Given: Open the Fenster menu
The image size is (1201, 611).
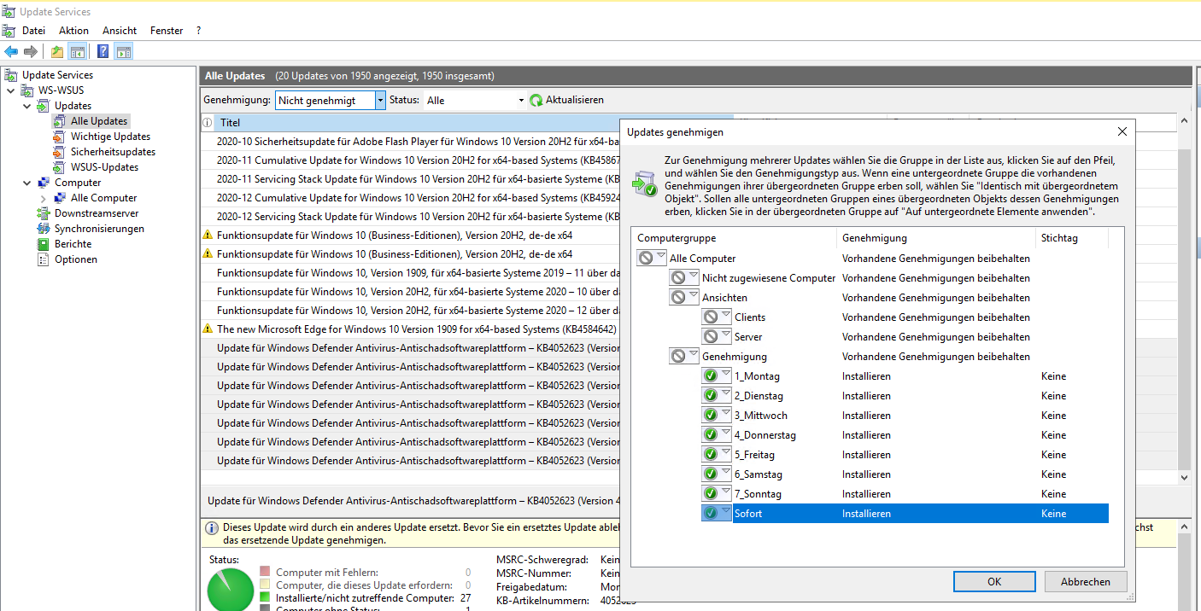Looking at the screenshot, I should (167, 31).
